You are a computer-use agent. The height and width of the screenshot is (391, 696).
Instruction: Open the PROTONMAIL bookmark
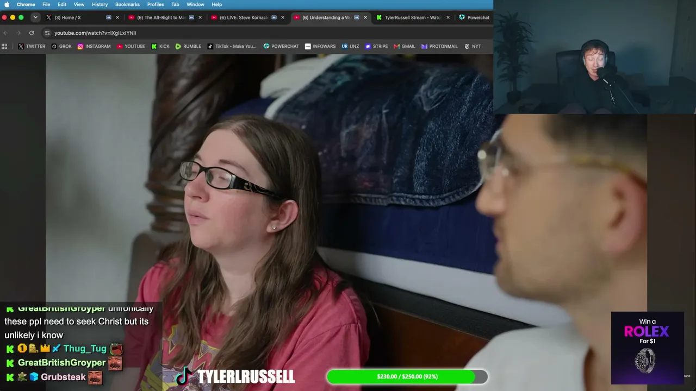coord(439,46)
